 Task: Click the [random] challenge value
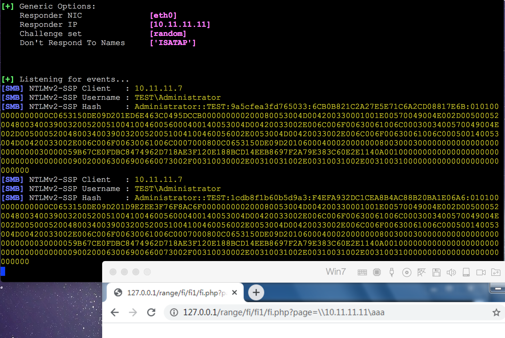[168, 34]
